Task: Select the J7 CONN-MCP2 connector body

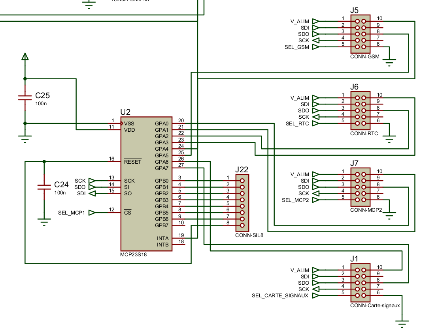Action: point(360,187)
